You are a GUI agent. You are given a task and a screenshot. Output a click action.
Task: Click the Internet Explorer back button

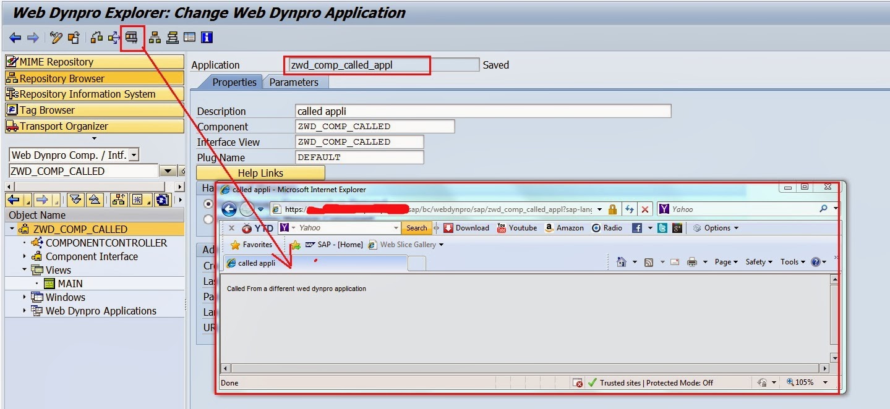click(229, 209)
